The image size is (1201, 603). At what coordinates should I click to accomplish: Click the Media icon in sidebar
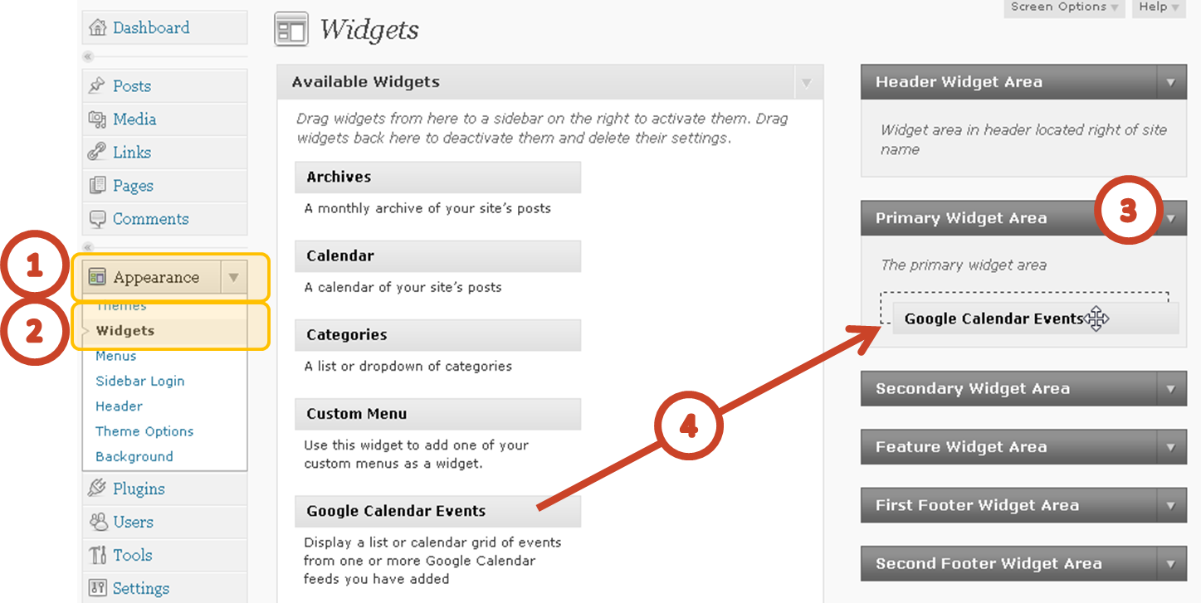(98, 119)
